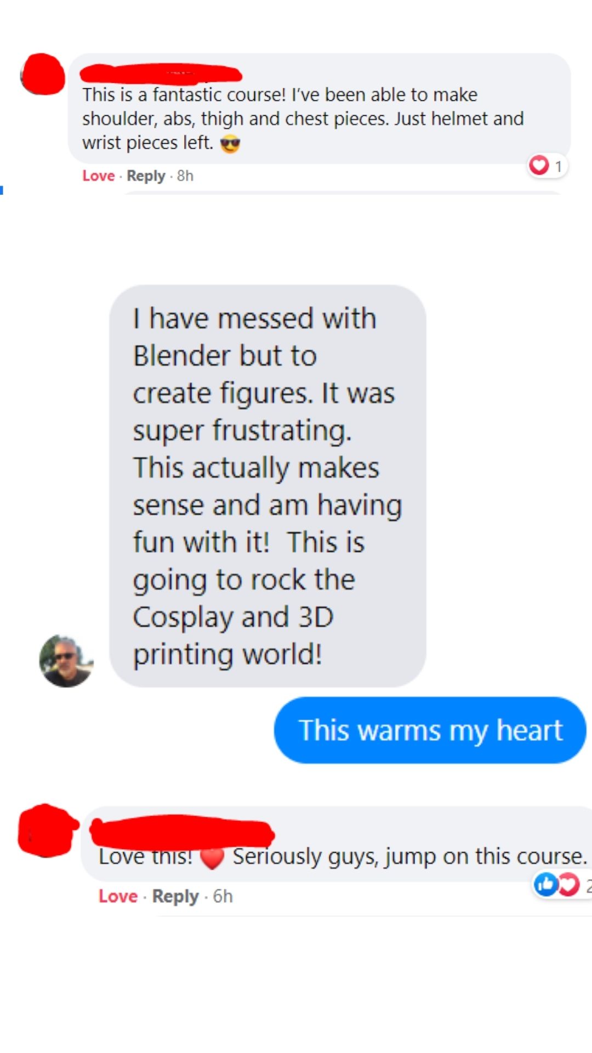The width and height of the screenshot is (592, 1053).
Task: Show reaction count 1 on the first comment
Action: tap(559, 166)
